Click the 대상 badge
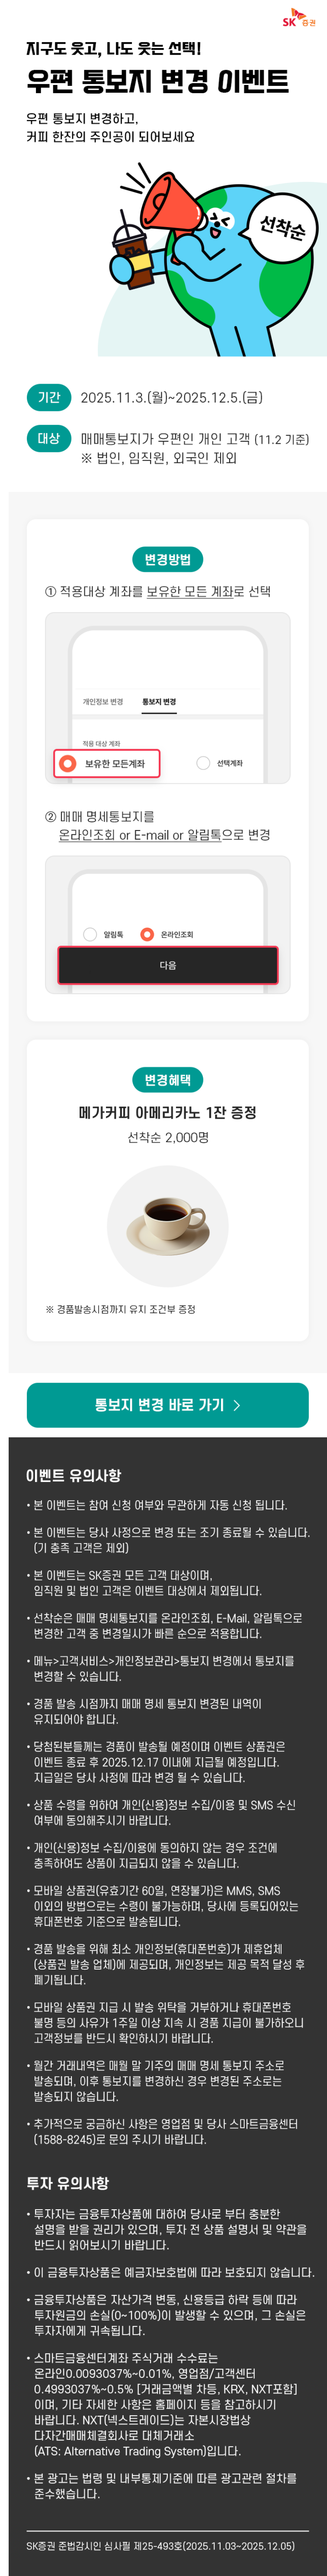This screenshot has width=327, height=2576. point(49,438)
